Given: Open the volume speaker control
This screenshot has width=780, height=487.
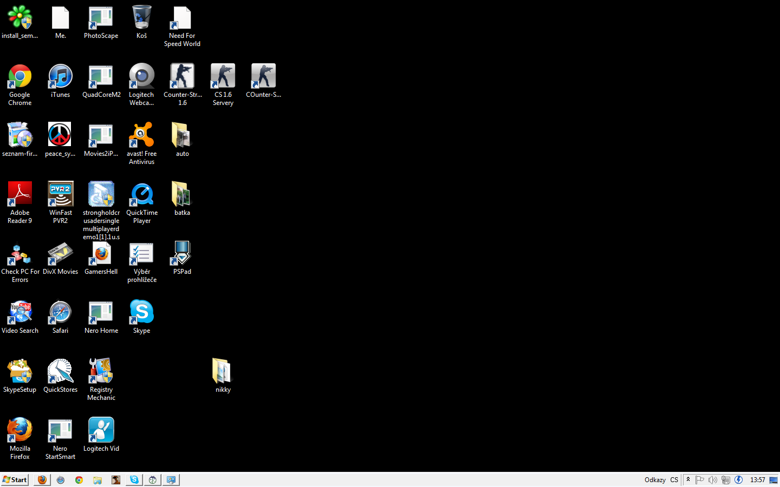Looking at the screenshot, I should [713, 479].
